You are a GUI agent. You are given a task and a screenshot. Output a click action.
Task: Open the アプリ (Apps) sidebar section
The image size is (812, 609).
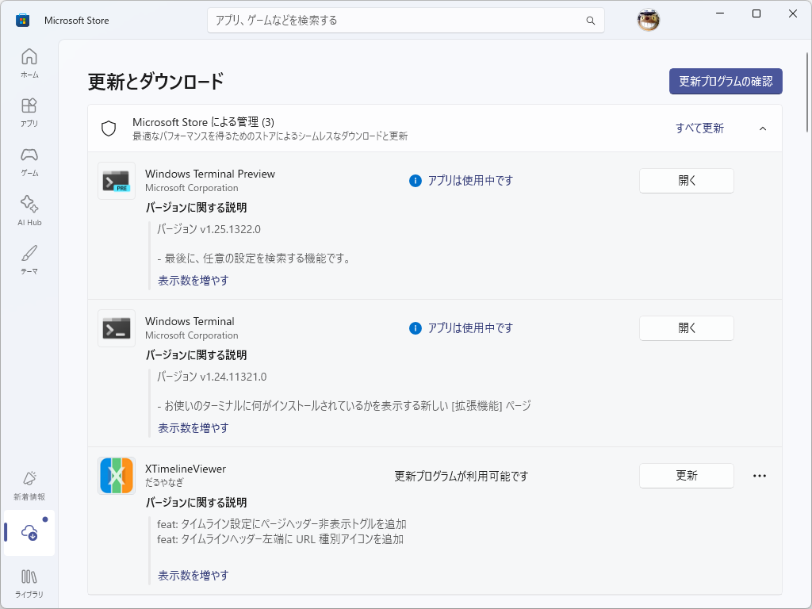point(29,113)
